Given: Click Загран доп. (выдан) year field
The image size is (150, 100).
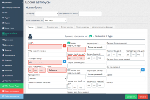Looking at the screenshot, I should click(101, 85).
